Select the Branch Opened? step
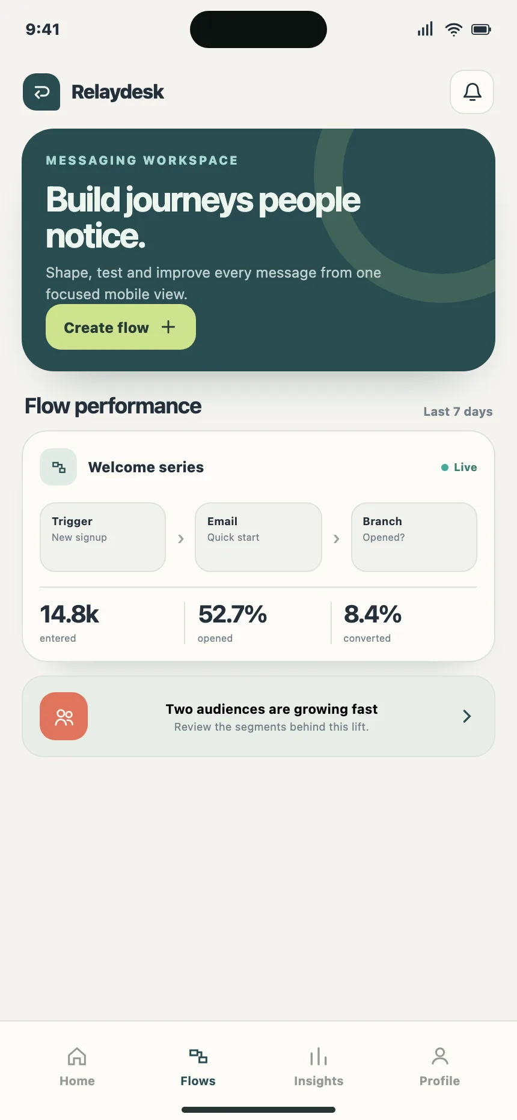 coord(414,537)
